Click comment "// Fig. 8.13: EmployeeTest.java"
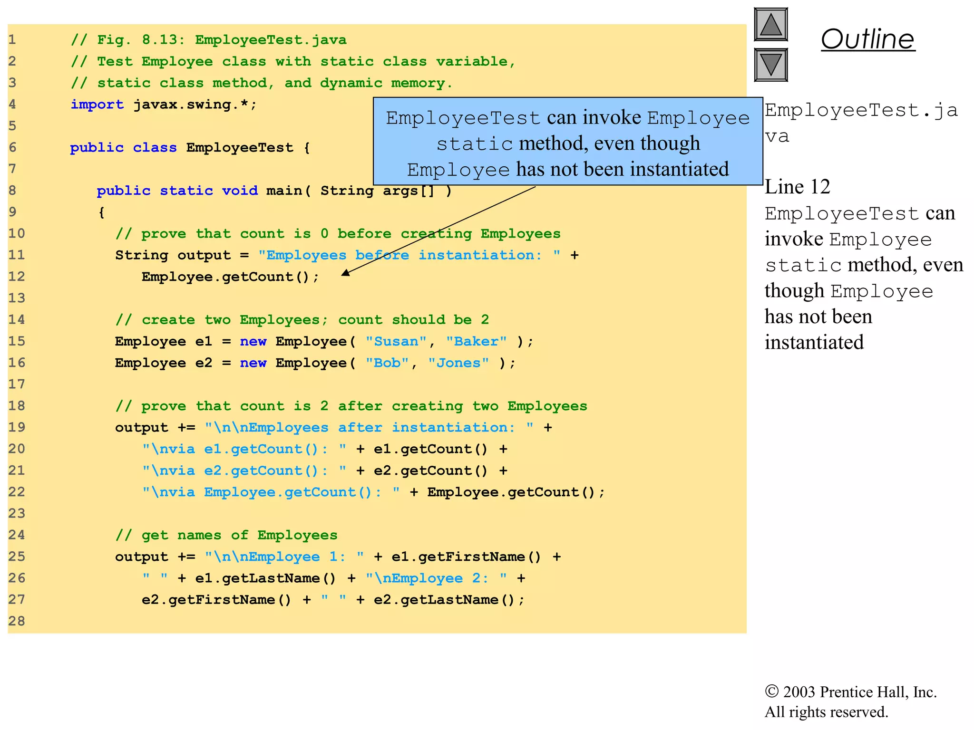974x730 pixels. point(209,40)
